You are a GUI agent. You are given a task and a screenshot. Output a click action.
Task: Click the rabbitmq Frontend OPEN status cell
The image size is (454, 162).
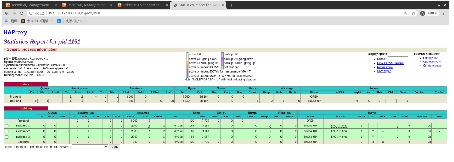pos(310,121)
